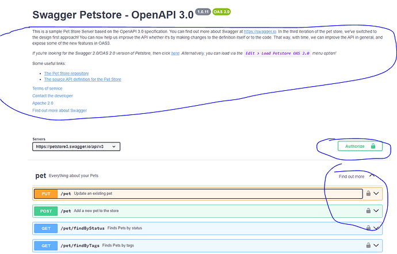
Task: Click 'Everything about your Pets' description
Action: coord(74,176)
